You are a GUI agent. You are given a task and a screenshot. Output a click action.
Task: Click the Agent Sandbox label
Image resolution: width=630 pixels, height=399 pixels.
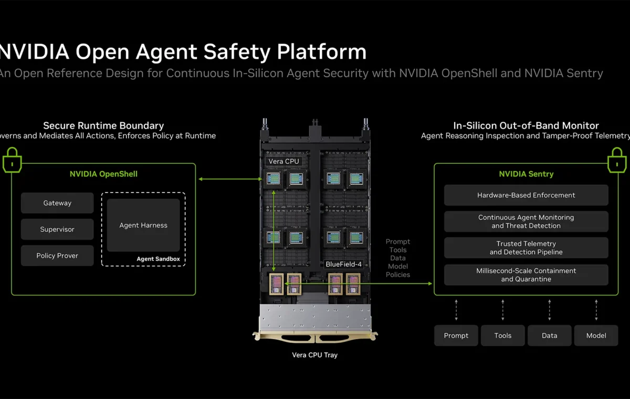158,259
